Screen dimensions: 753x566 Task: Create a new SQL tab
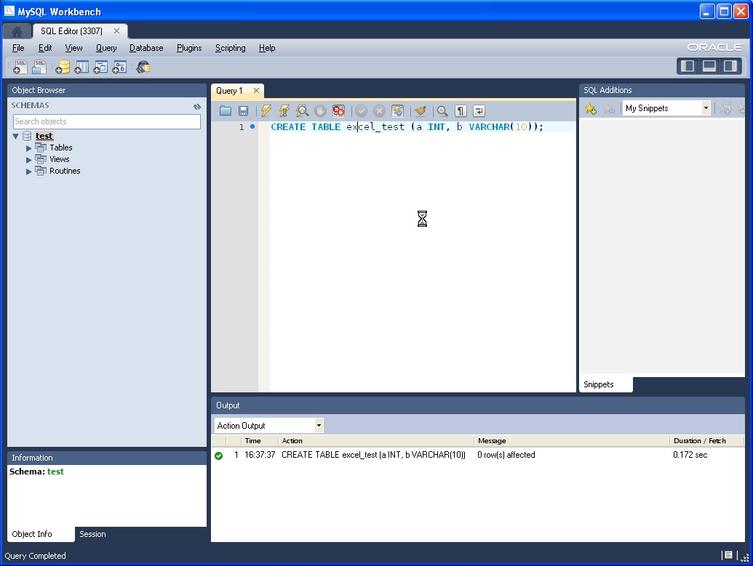20,67
